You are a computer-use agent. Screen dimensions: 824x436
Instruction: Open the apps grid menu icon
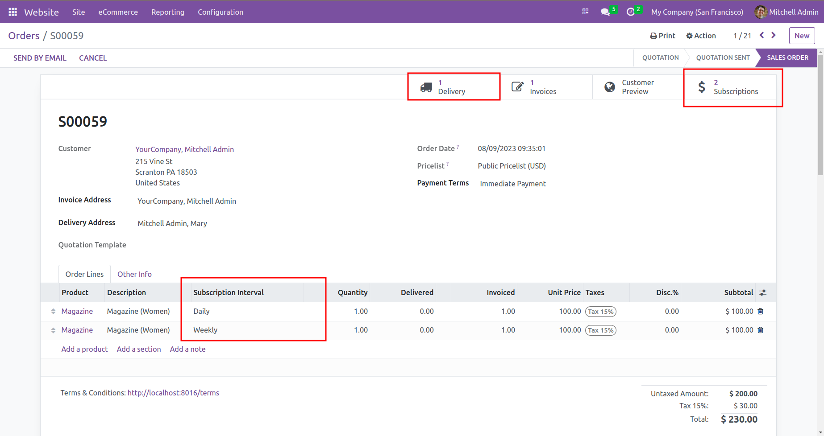[12, 12]
